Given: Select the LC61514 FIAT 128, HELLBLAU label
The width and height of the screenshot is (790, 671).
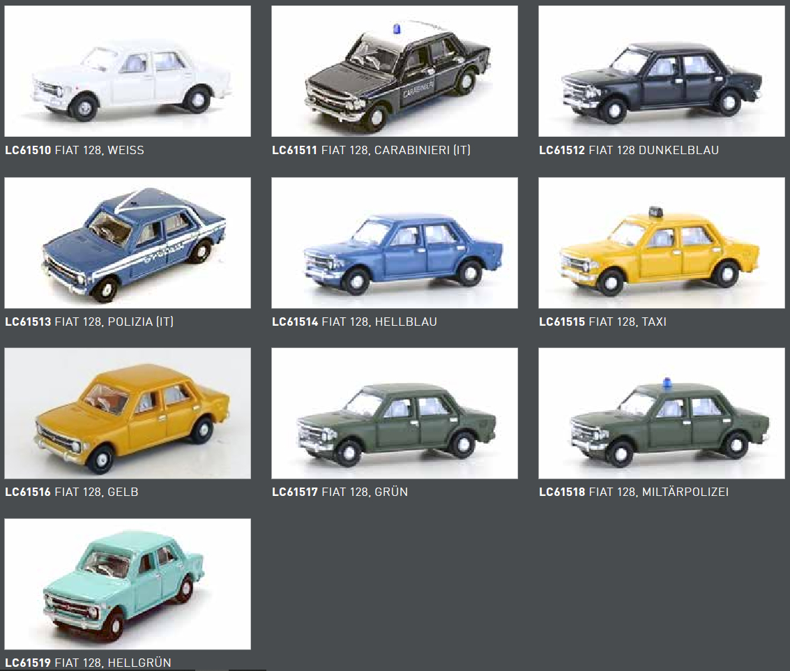Looking at the screenshot, I should [x=355, y=322].
